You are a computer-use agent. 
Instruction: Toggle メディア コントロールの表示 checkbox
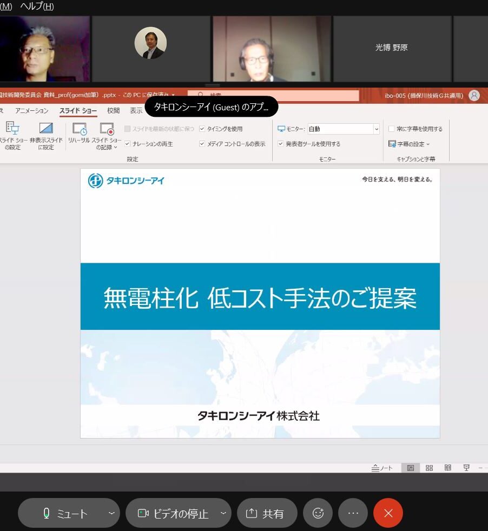coord(202,144)
